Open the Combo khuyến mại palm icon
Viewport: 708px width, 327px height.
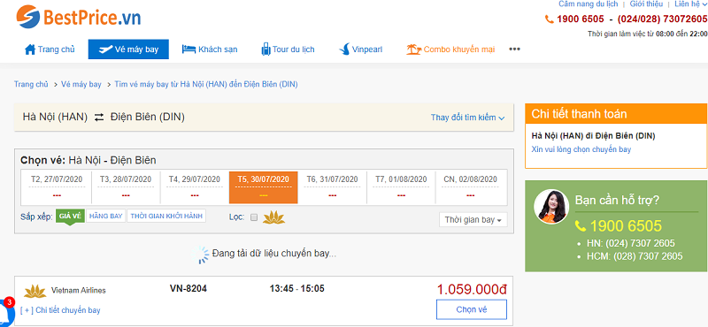tap(413, 49)
